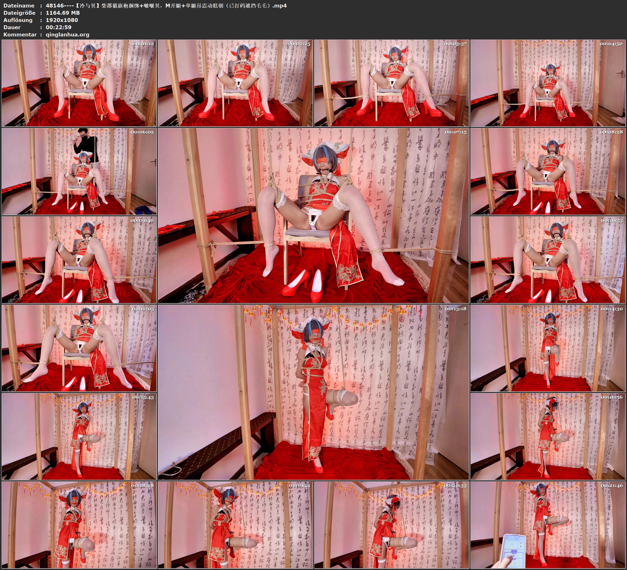Open the thumbnail marked 00:08:28

(548, 171)
